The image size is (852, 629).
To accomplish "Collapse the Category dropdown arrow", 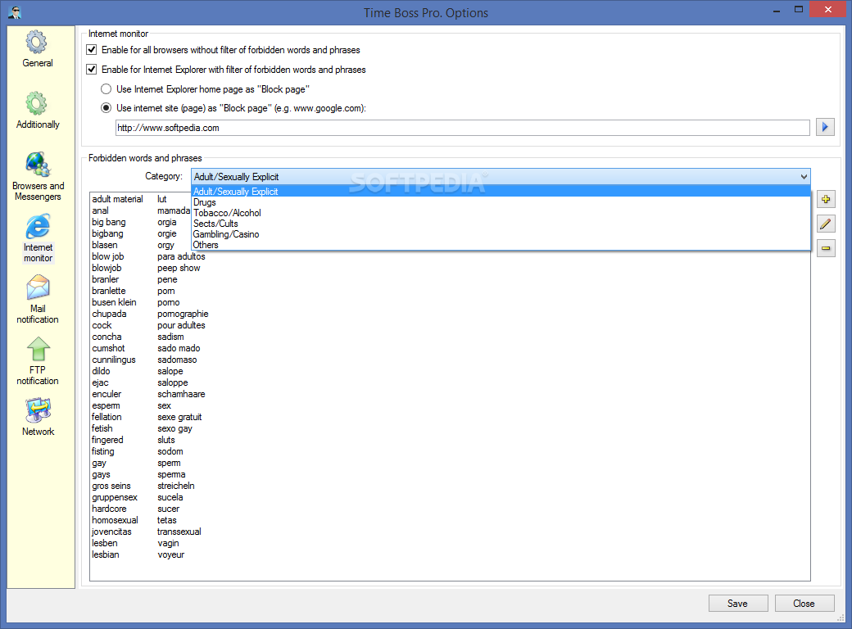I will tap(804, 177).
